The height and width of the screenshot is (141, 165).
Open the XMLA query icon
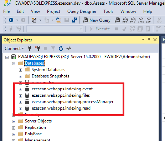pos(141,20)
